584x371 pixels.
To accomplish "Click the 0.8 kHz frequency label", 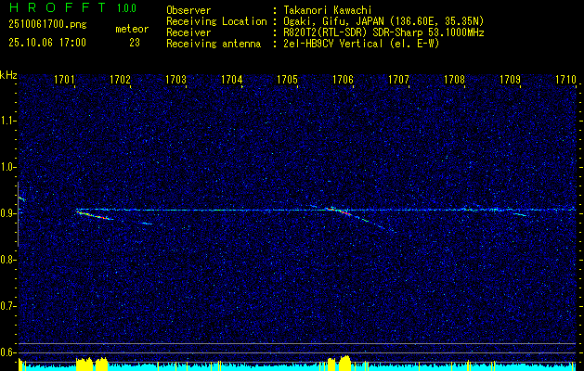I will [7, 260].
